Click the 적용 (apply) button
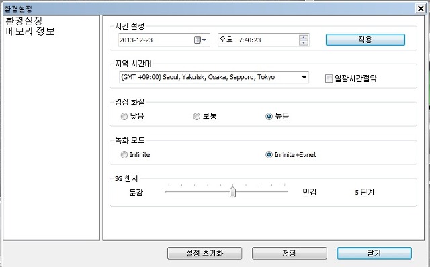The image size is (430, 267). point(365,40)
